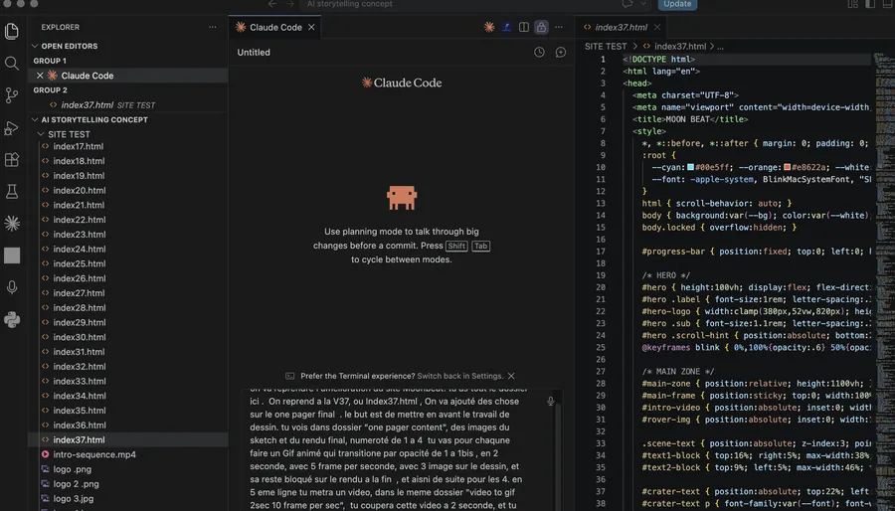This screenshot has width=895, height=511.
Task: Start a new Claude Code chat
Action: click(561, 52)
